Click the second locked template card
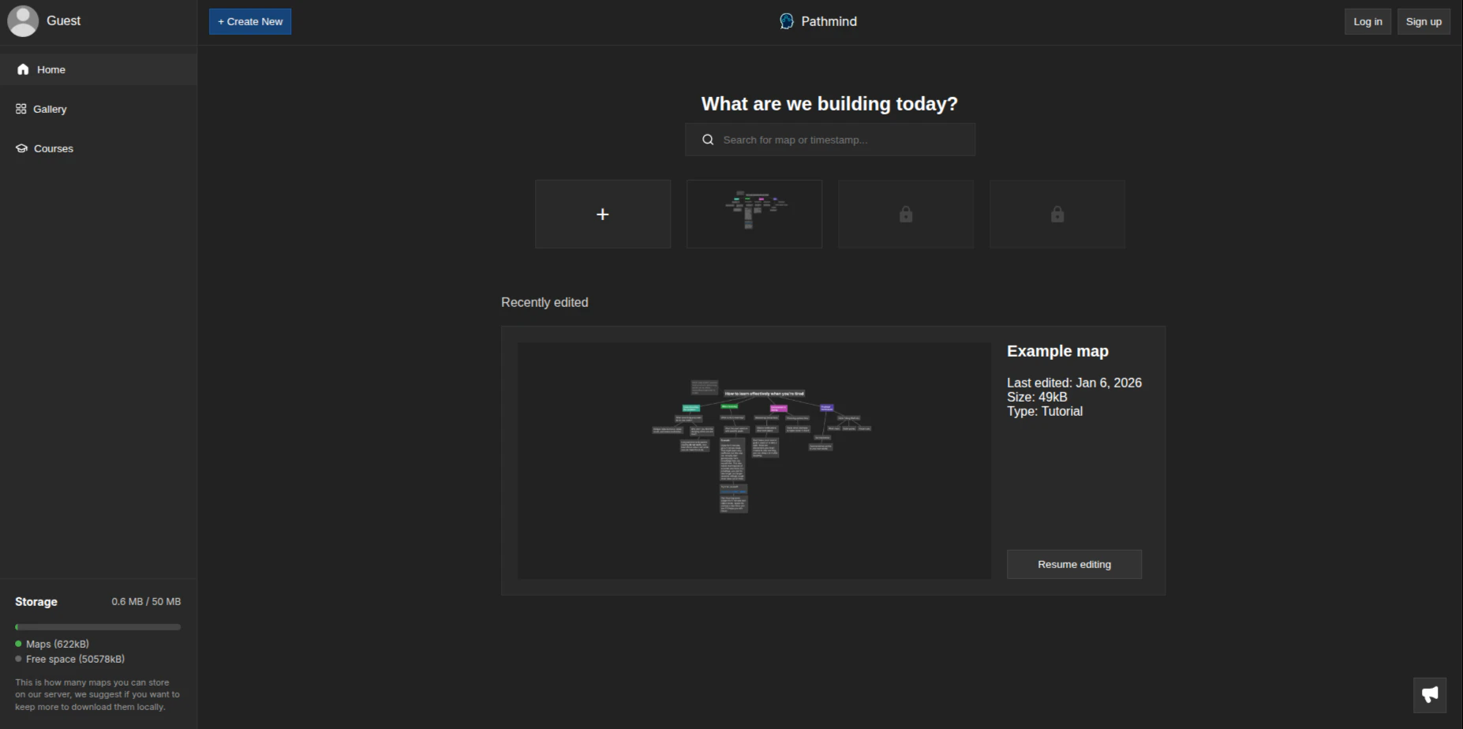The height and width of the screenshot is (729, 1463). [x=1057, y=214]
